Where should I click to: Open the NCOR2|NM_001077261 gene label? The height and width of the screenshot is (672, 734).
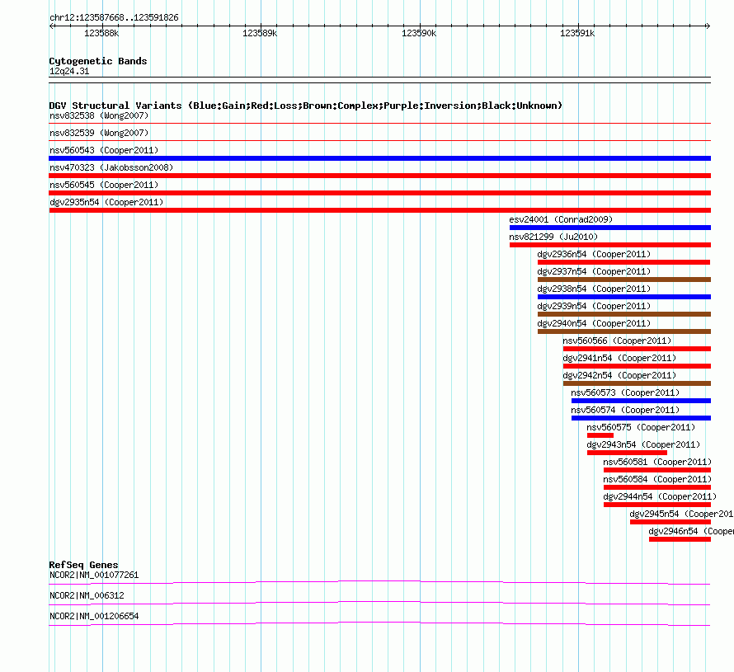(x=94, y=576)
